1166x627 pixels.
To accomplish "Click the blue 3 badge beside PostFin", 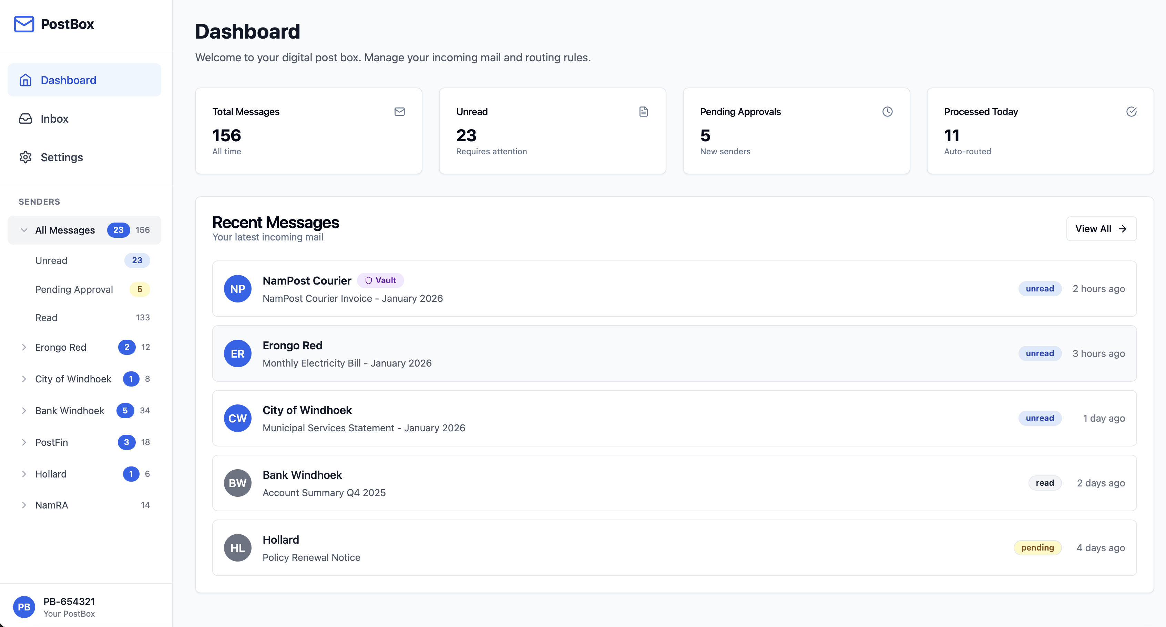I will (126, 442).
